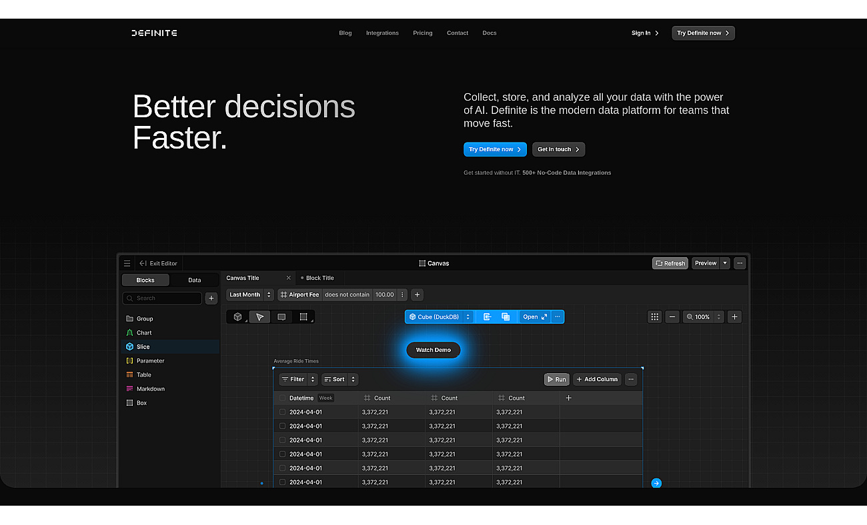Click Get in touch button
867x525 pixels.
pos(559,149)
